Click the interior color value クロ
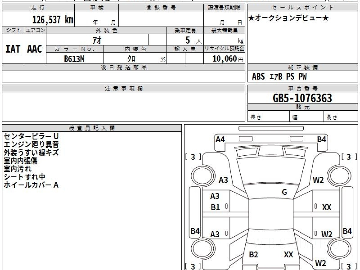 tap(131, 59)
